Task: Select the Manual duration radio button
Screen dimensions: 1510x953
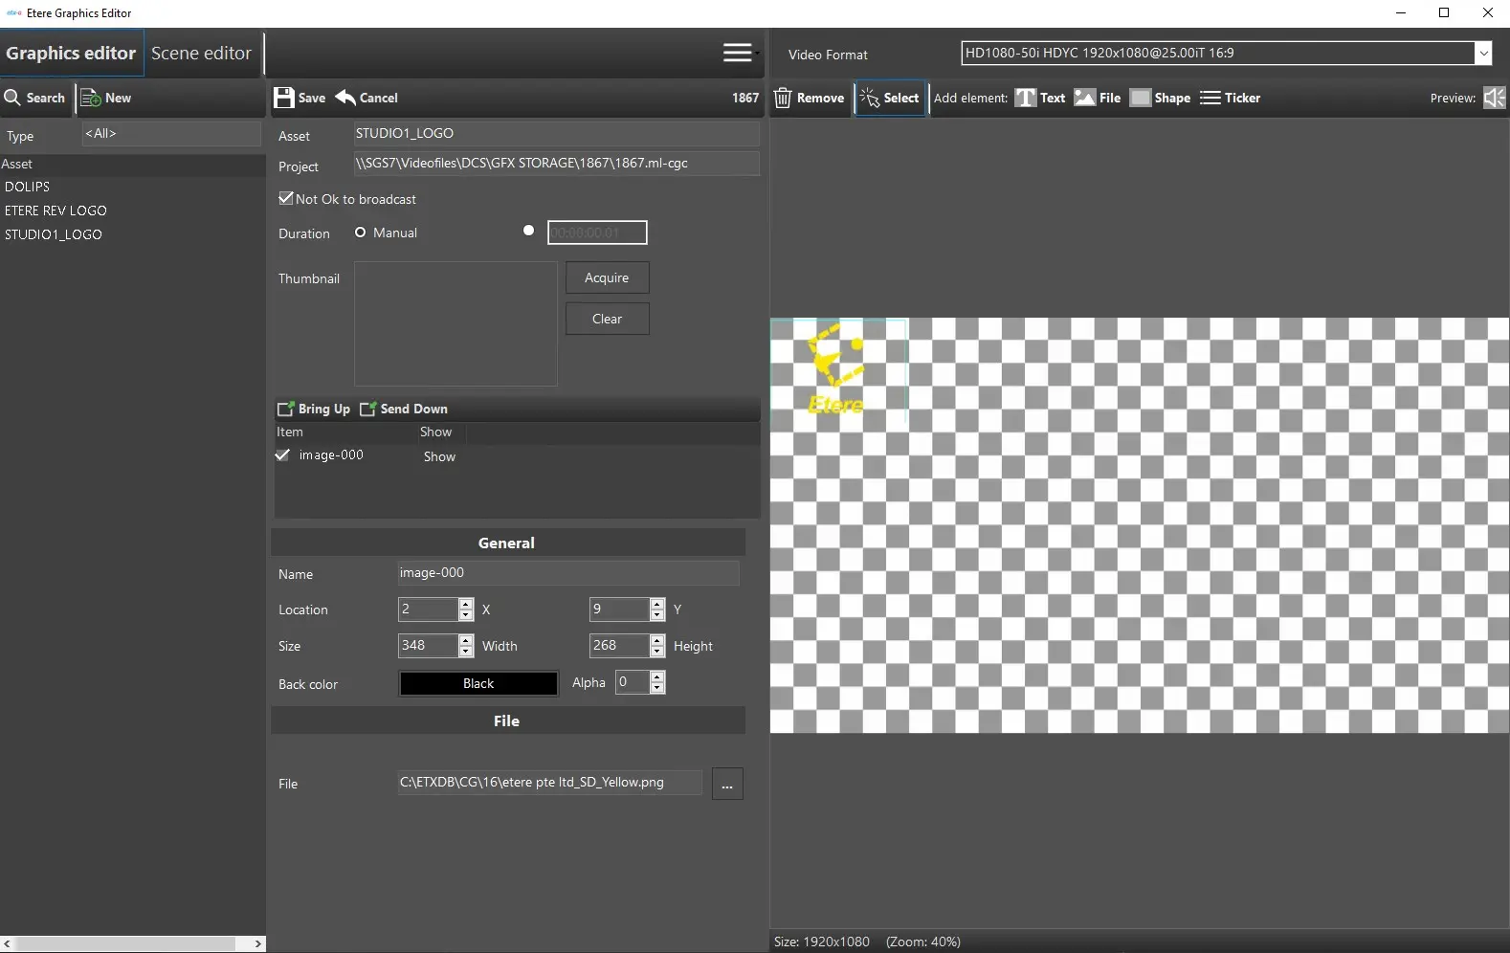Action: click(361, 233)
